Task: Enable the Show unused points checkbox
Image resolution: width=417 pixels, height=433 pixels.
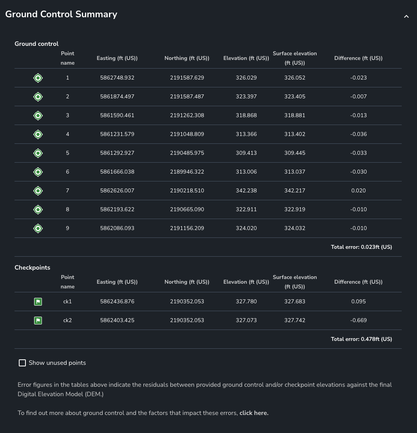Action: [x=22, y=363]
